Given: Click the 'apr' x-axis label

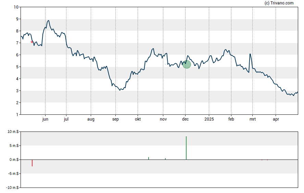Looking at the screenshot, I should (276, 119).
